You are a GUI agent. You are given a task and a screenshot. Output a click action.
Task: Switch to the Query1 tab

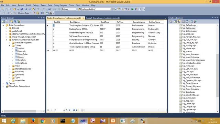(103, 18)
